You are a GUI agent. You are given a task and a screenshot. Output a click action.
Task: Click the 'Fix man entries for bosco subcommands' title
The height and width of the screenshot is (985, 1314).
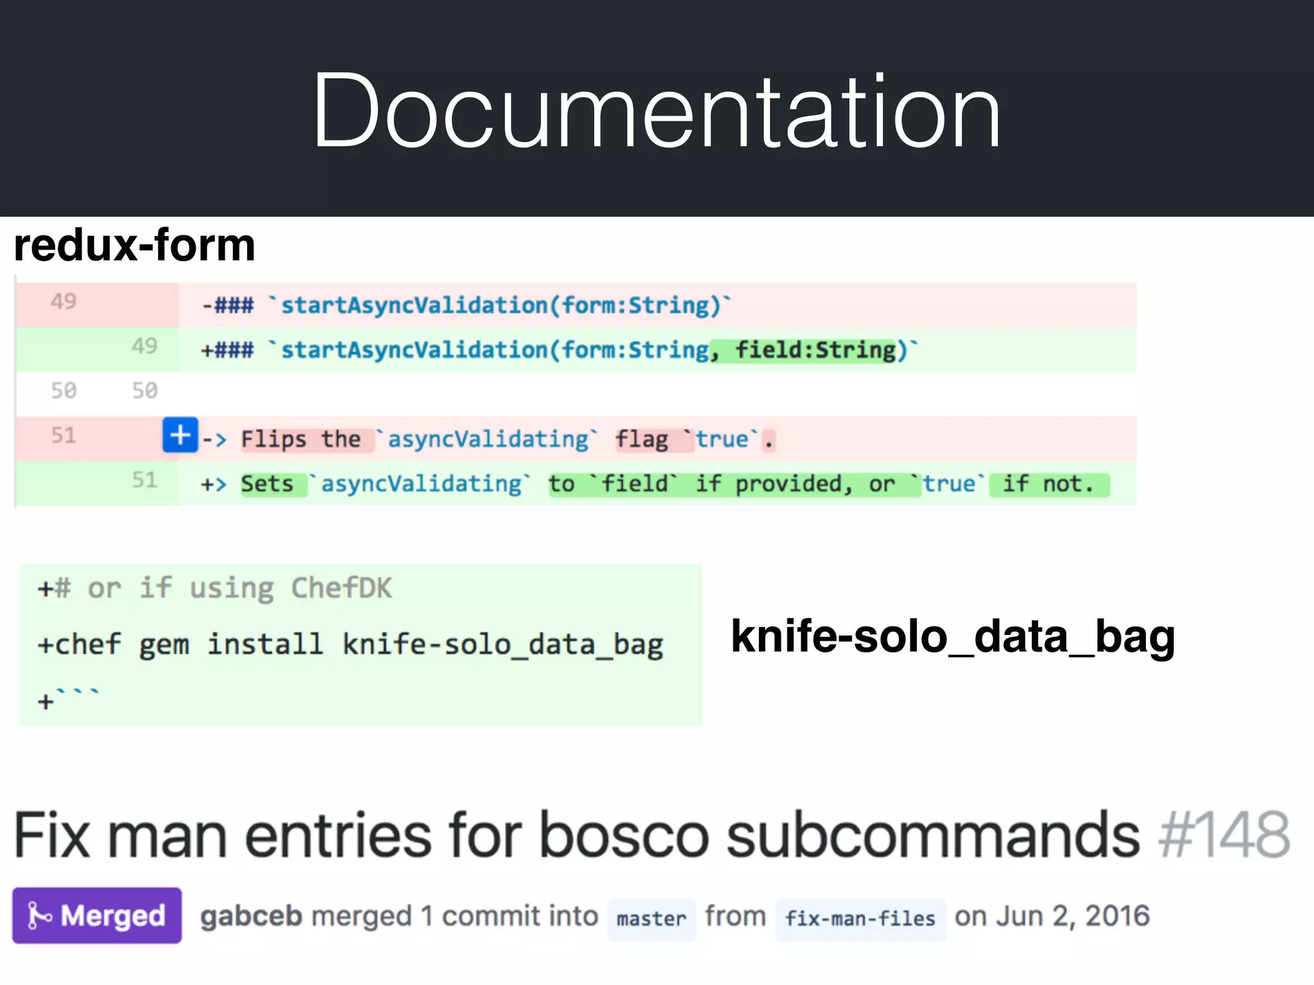577,834
